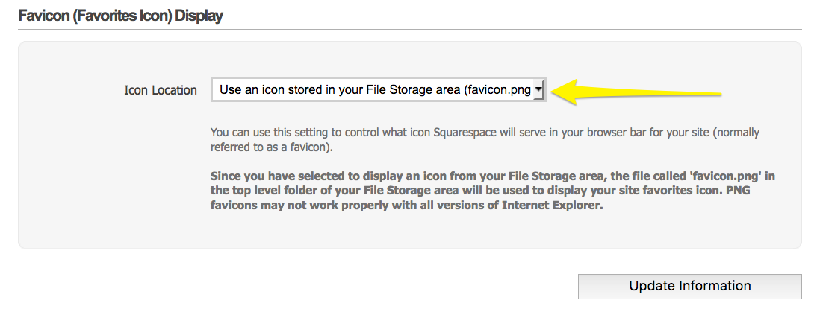The height and width of the screenshot is (312, 817).
Task: Click 'referred to as a favicon' text
Action: pyautogui.click(x=270, y=147)
